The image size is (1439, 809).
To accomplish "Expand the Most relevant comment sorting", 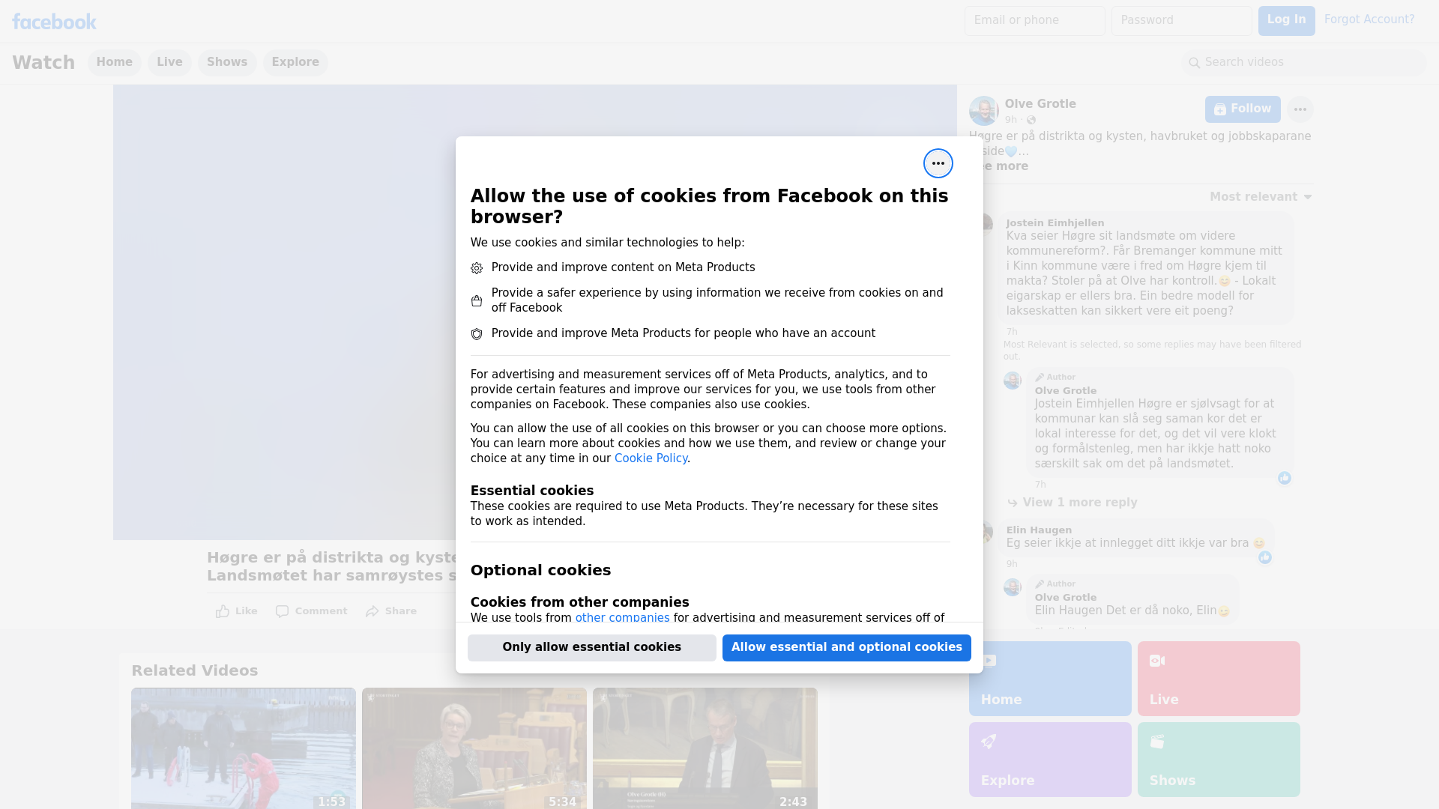I will pyautogui.click(x=1261, y=197).
